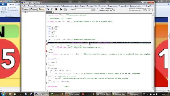Image resolution: width=170 pixels, height=96 pixels.
Task: Click the 'messagebox (T);' line
Action: pos(58,86)
